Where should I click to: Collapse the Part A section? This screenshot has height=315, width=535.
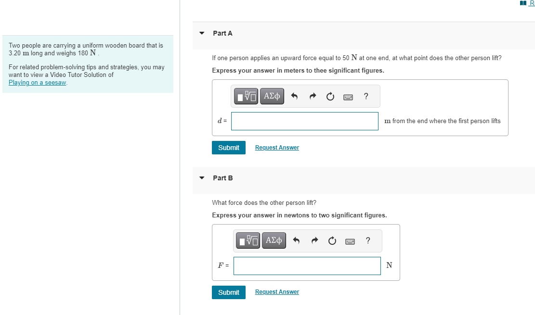pyautogui.click(x=201, y=33)
